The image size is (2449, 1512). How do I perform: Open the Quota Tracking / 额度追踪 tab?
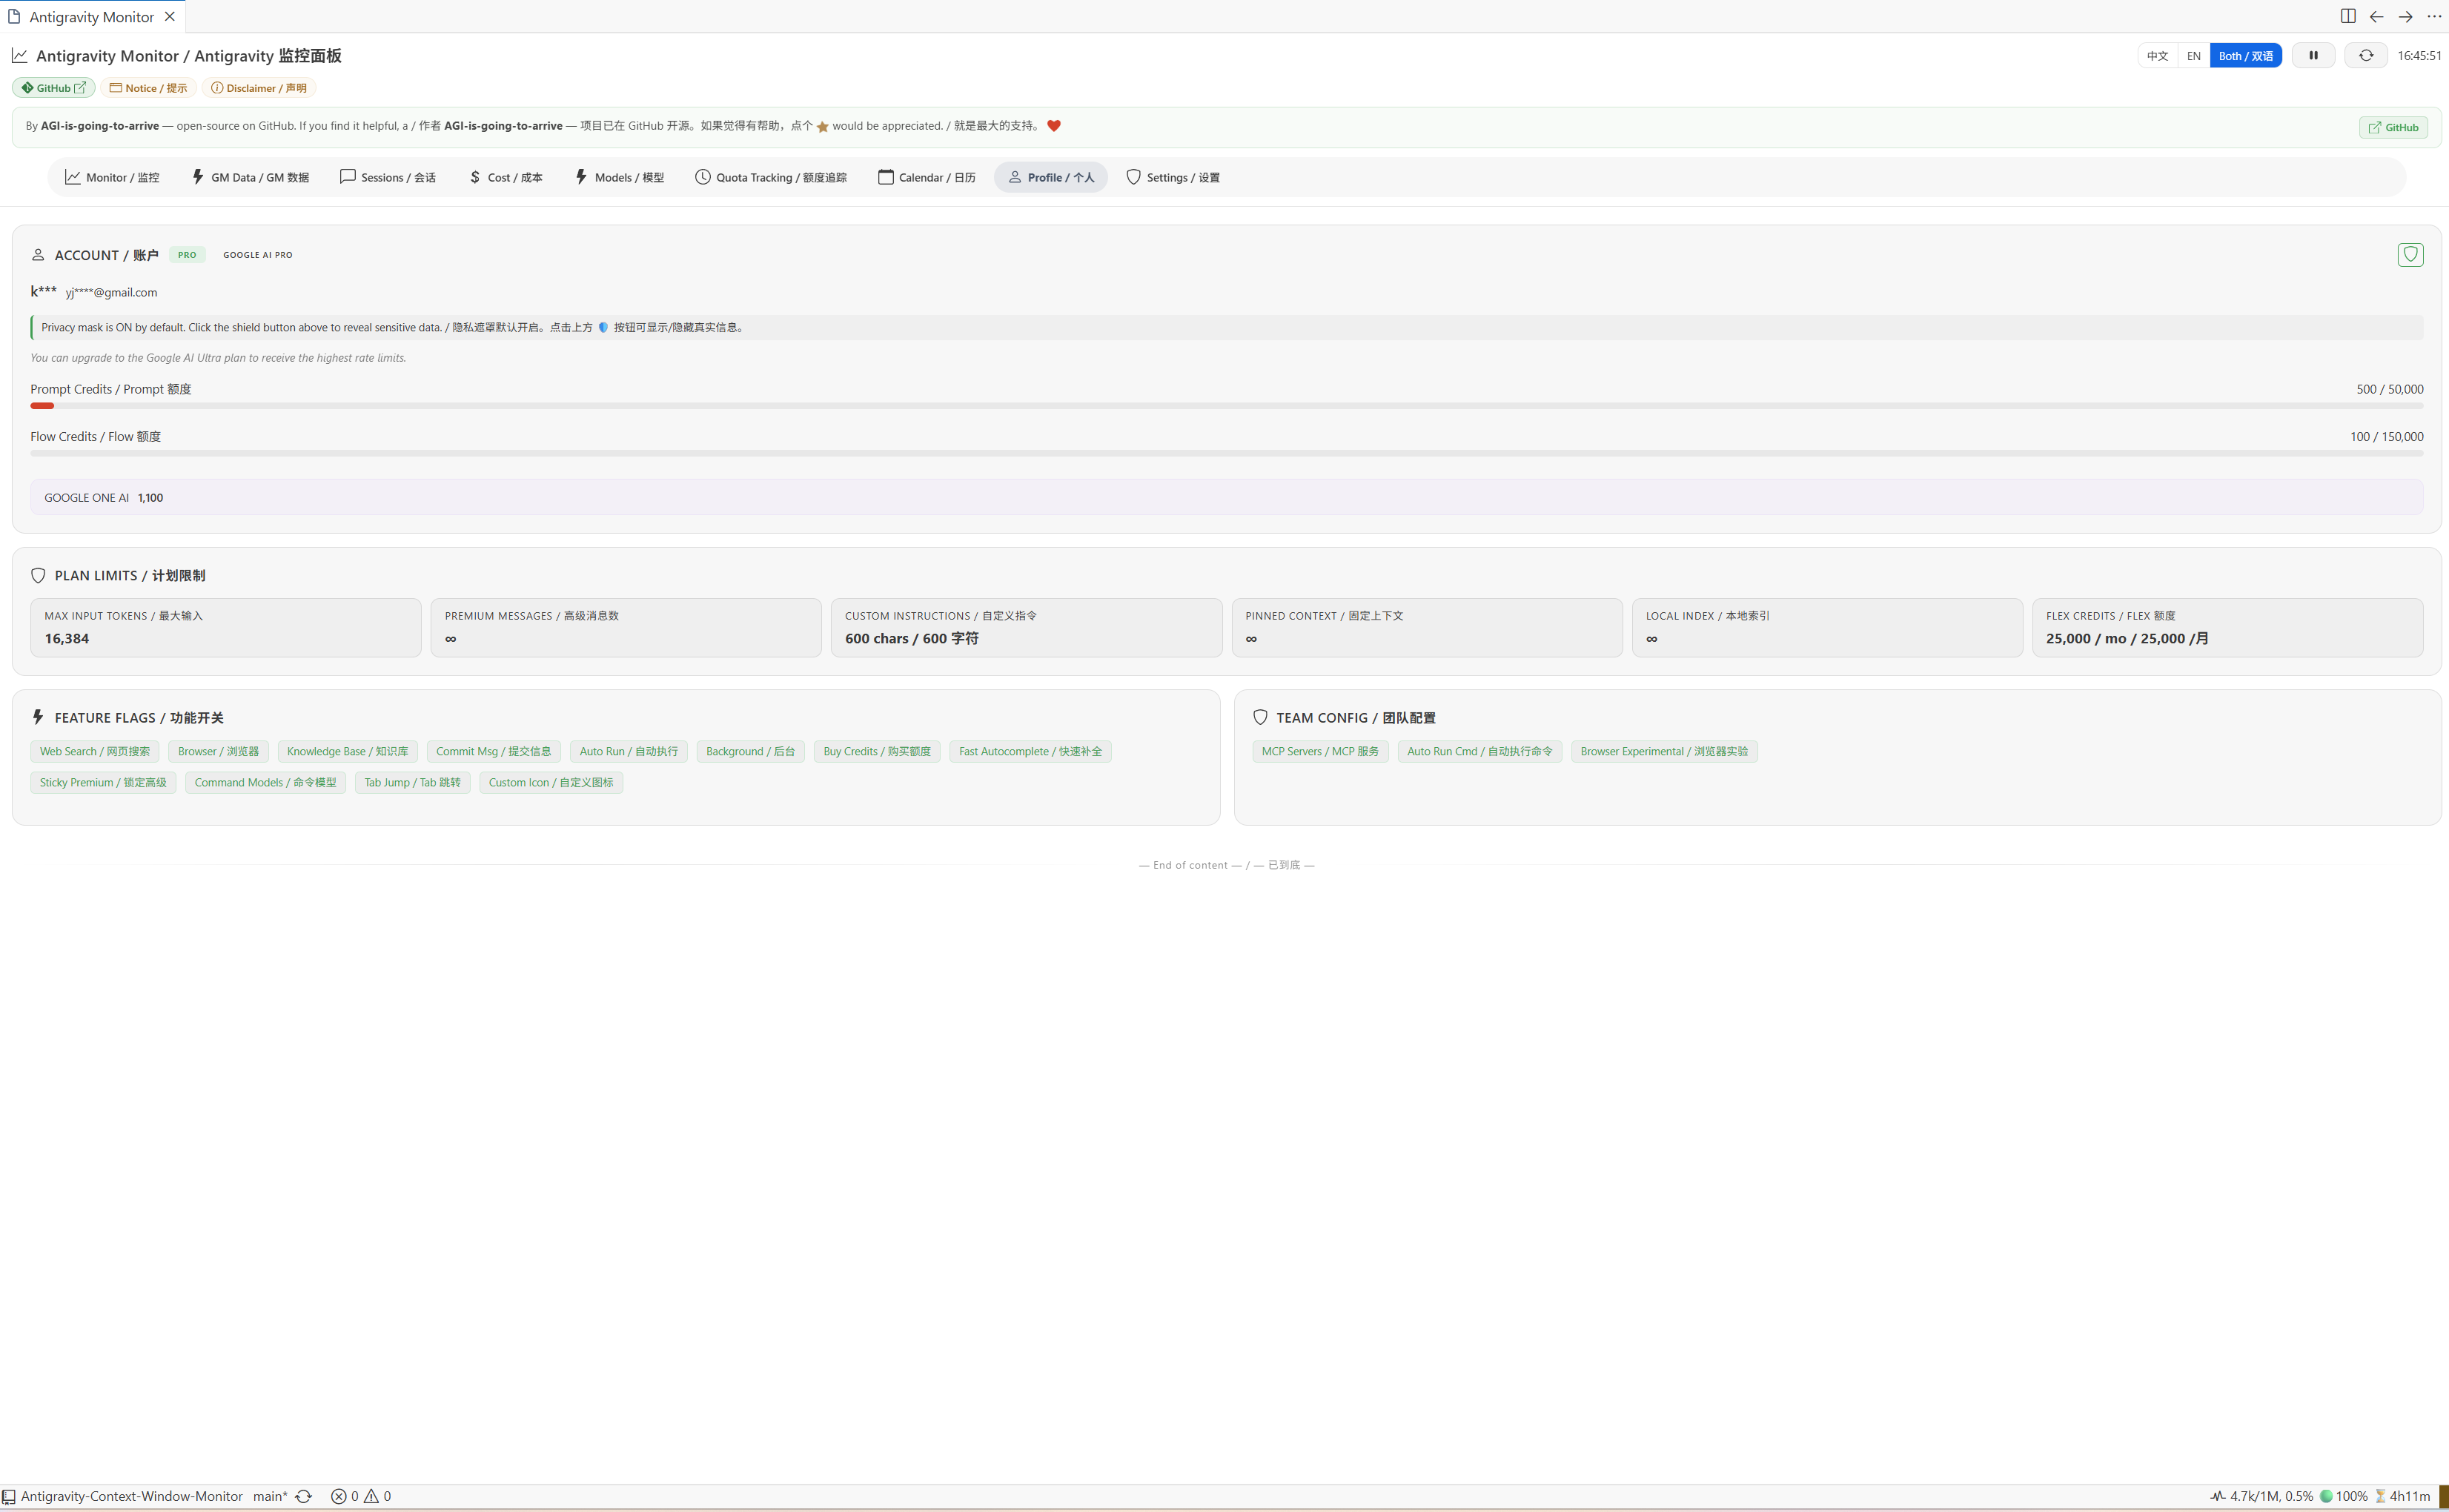point(771,177)
